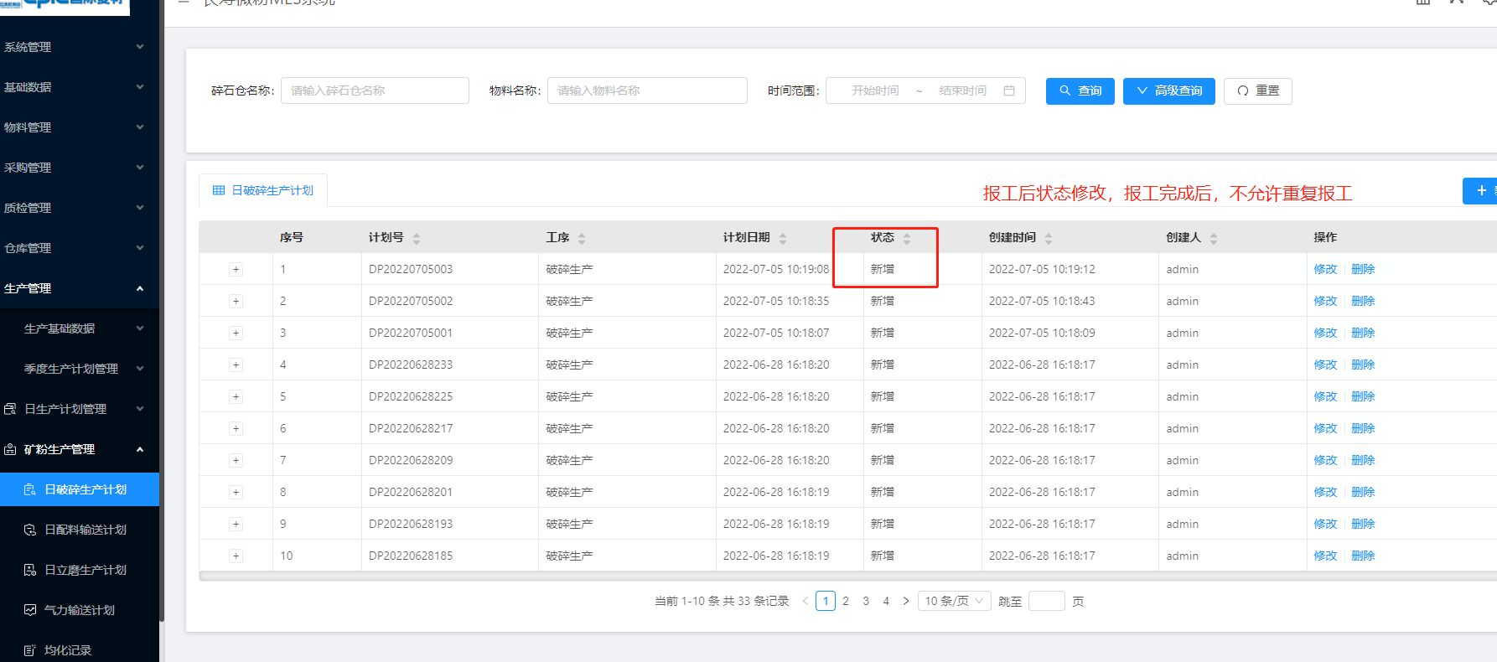Click icon beside 日立磨生产计划 in sidebar
Image resolution: width=1497 pixels, height=662 pixels.
(30, 570)
